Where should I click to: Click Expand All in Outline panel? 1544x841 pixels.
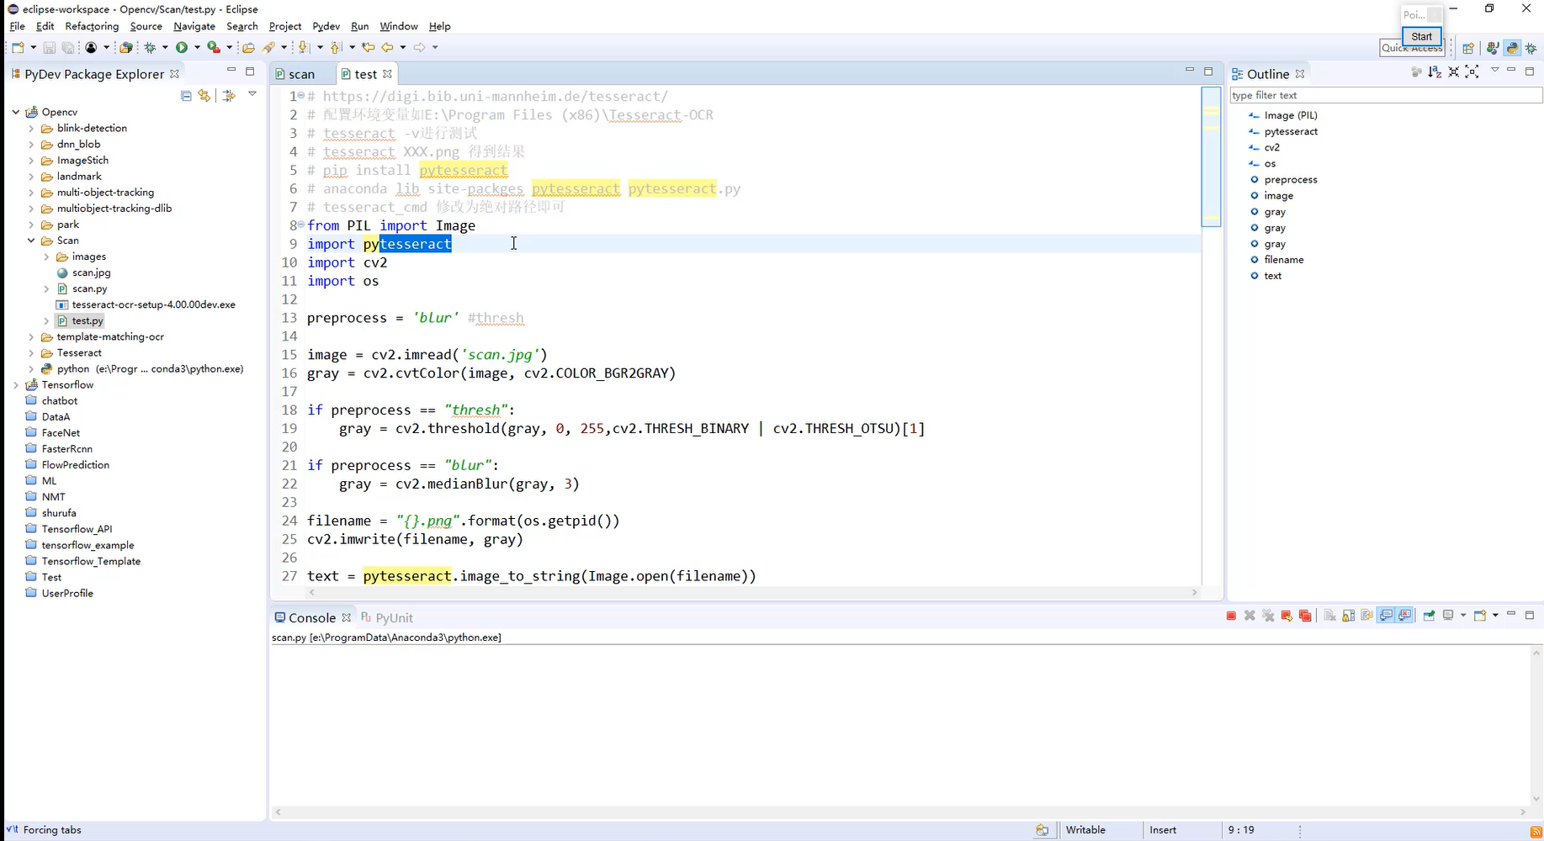1472,72
